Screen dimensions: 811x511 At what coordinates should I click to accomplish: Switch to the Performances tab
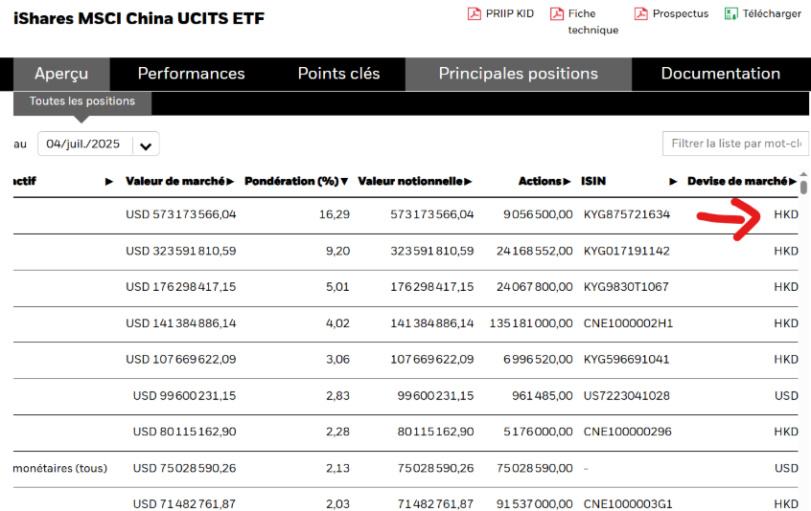[192, 74]
